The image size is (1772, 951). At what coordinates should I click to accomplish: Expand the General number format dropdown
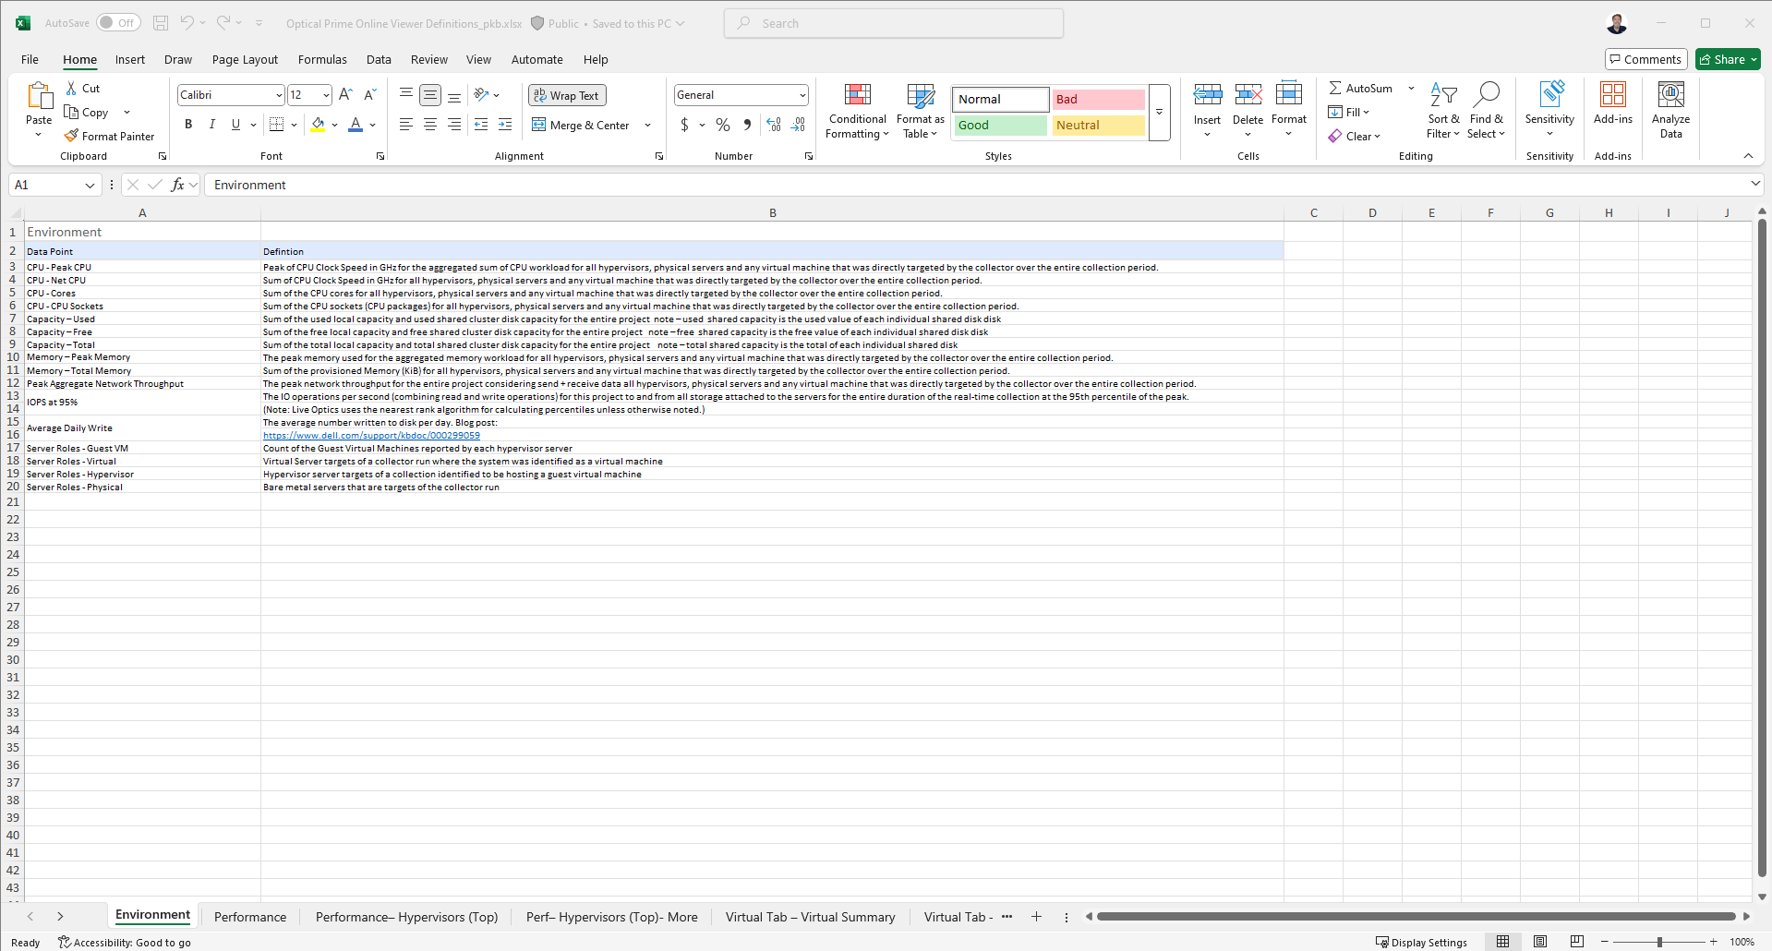[802, 95]
